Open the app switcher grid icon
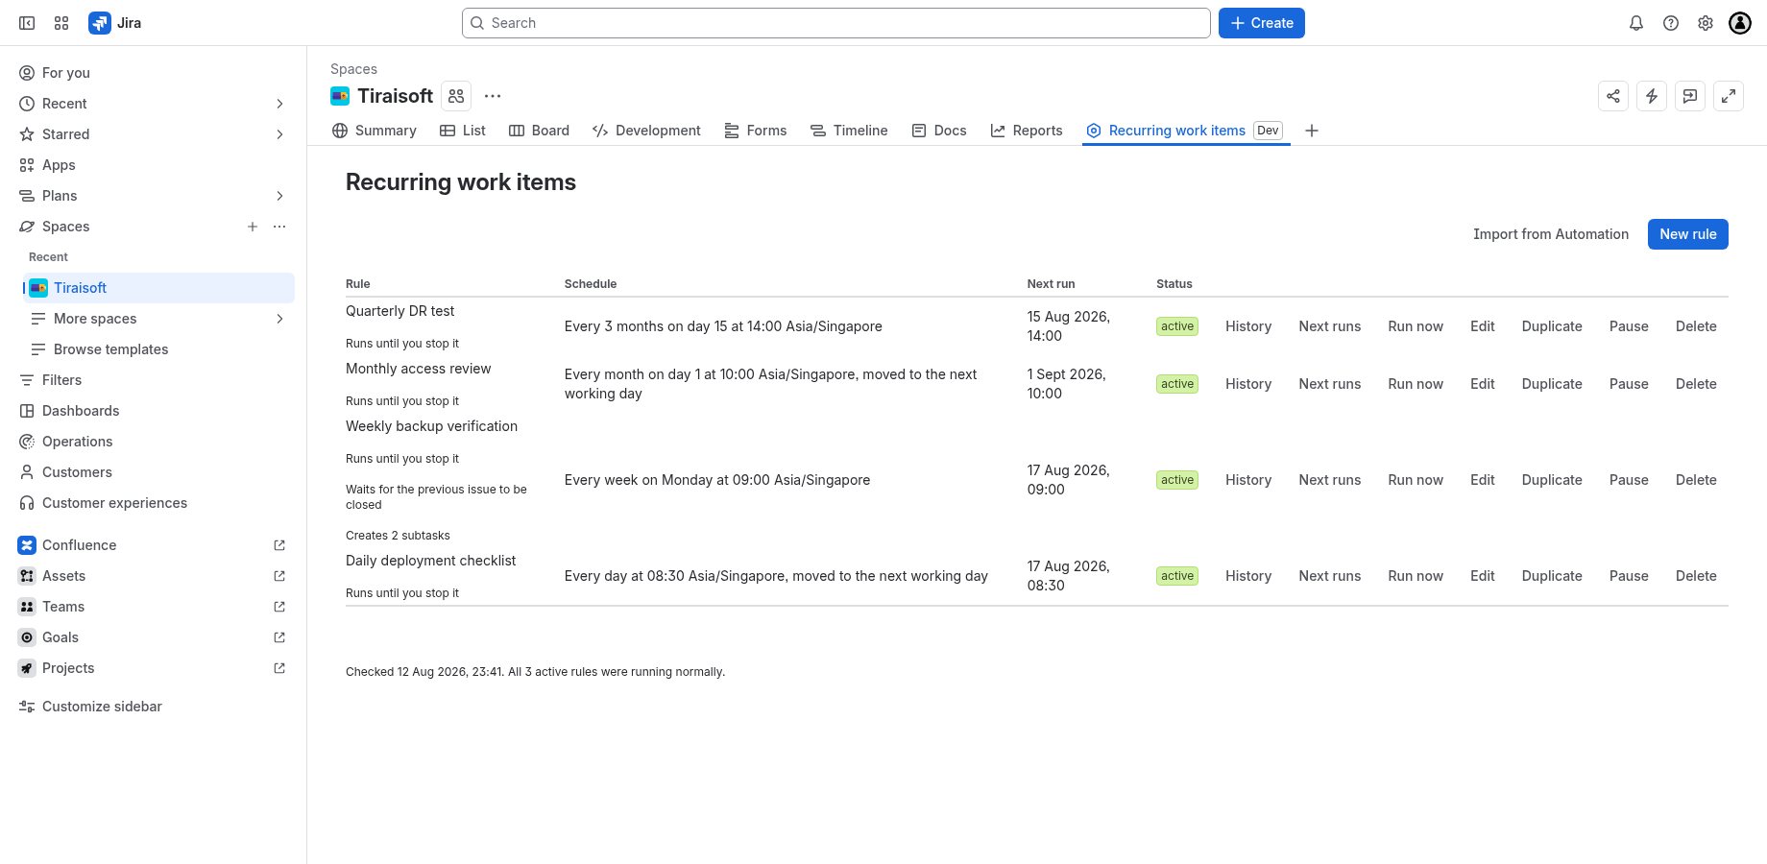The height and width of the screenshot is (864, 1767). (61, 23)
